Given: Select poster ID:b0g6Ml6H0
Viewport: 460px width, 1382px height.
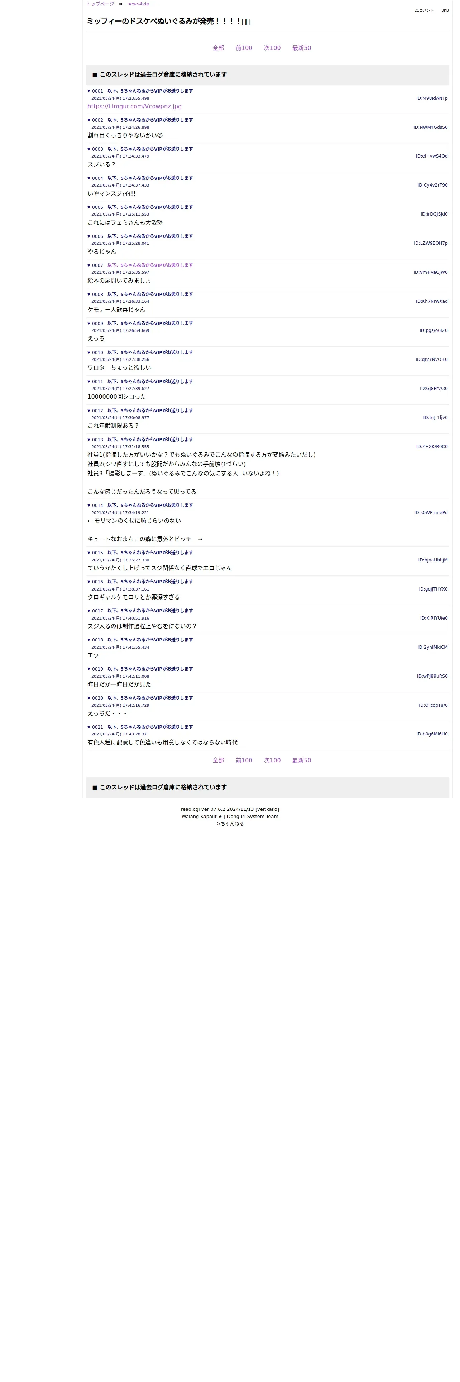Looking at the screenshot, I should tap(432, 734).
